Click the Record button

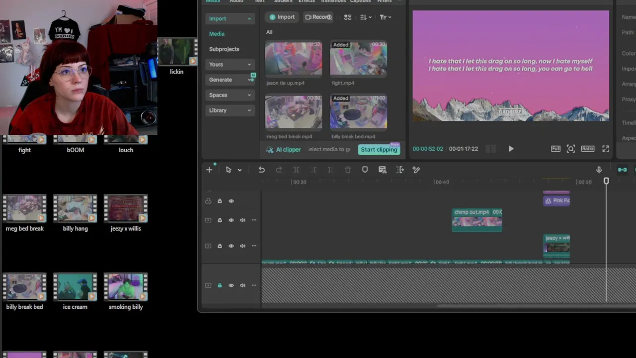(318, 17)
